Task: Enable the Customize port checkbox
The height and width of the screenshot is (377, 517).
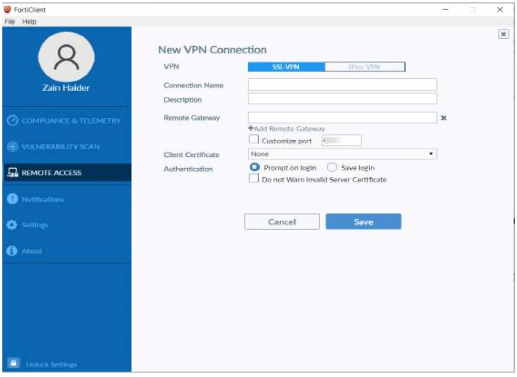Action: 254,139
